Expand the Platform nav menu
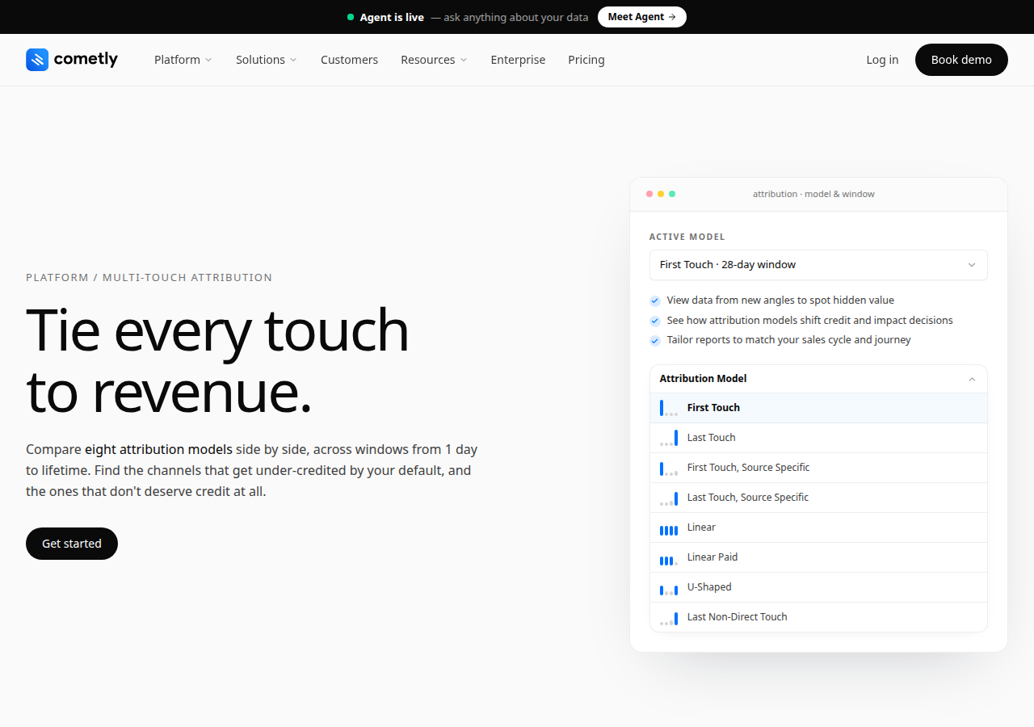Viewport: 1034px width, 727px height. pyautogui.click(x=183, y=60)
